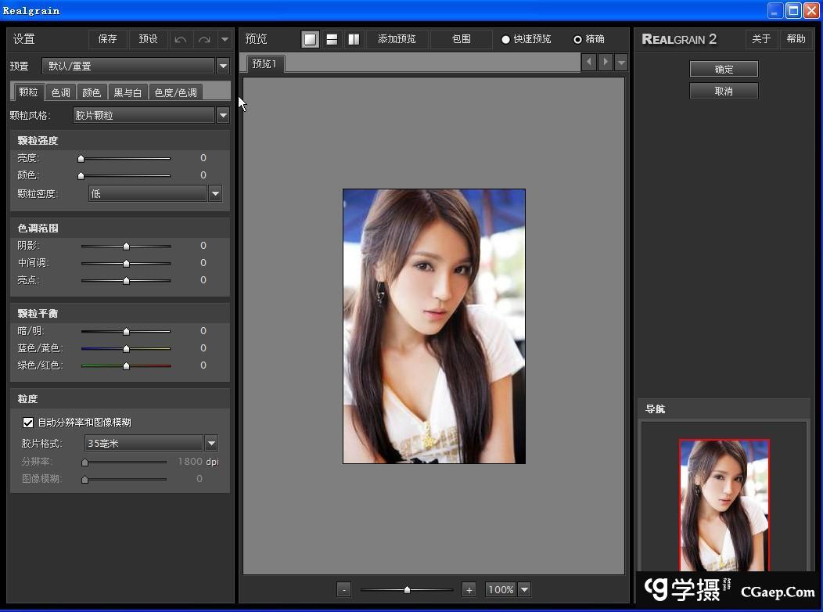Open the 黑与白 tab
This screenshot has height=612, width=823.
[128, 92]
